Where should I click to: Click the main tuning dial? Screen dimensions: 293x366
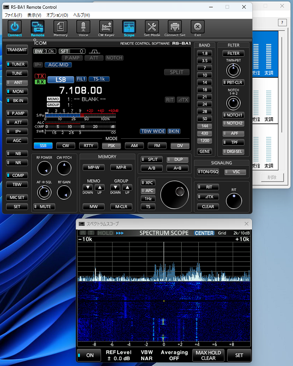click(174, 194)
